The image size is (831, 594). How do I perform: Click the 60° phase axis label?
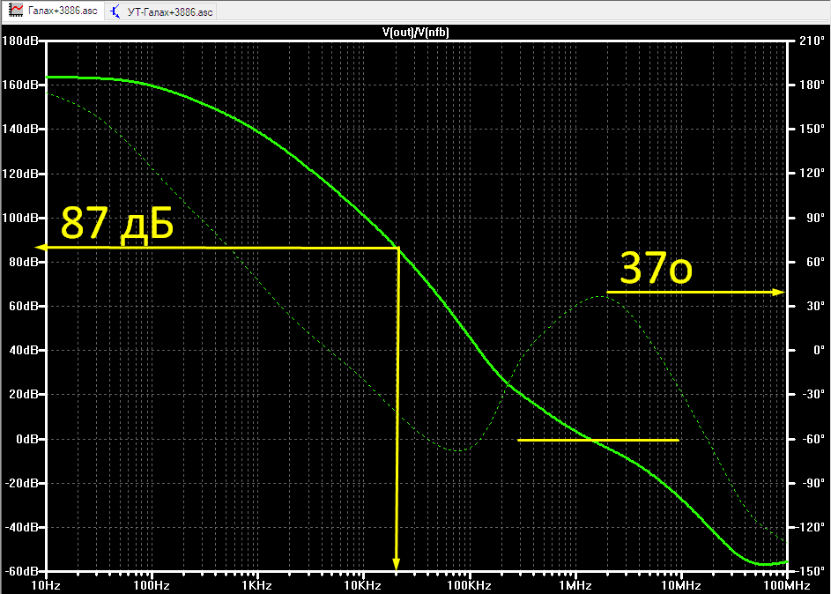[814, 262]
